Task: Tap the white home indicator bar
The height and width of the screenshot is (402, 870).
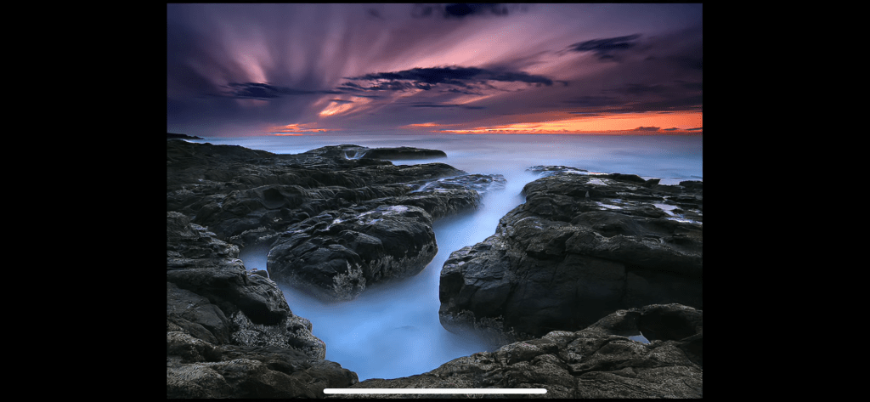Action: point(434,391)
